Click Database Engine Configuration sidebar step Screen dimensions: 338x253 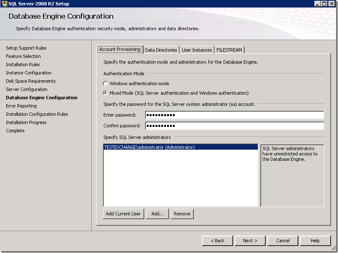coord(42,98)
